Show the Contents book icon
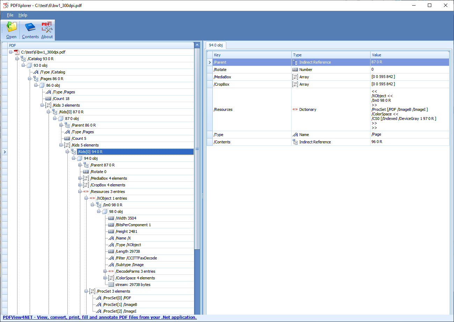This screenshot has height=322, width=454. (x=30, y=27)
